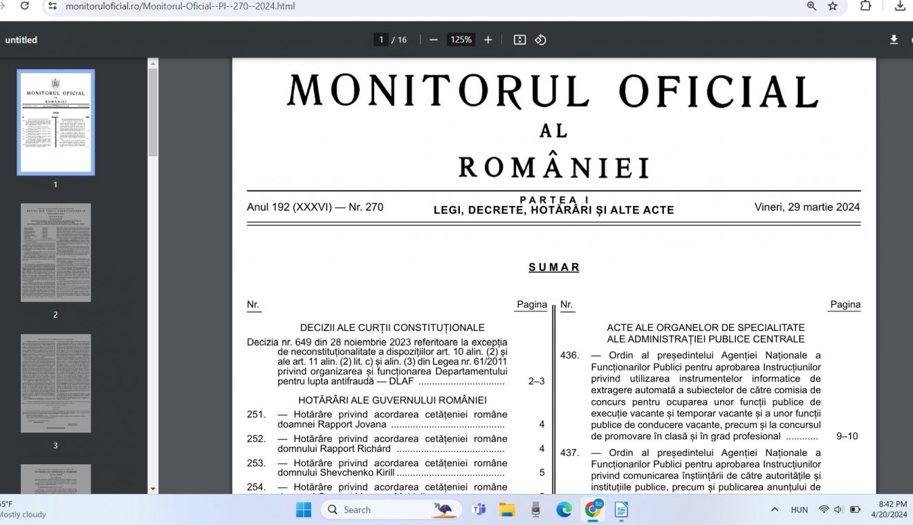Image resolution: width=913 pixels, height=525 pixels.
Task: Click page reference '2–3'
Action: pyautogui.click(x=537, y=381)
